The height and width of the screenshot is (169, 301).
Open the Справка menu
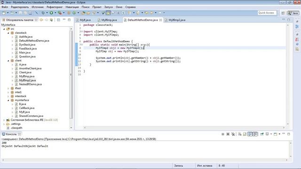[130, 7]
